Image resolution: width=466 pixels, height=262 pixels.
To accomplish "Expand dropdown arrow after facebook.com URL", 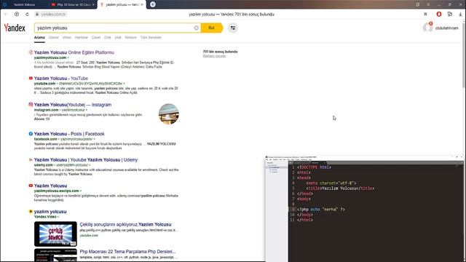I will [94, 139].
